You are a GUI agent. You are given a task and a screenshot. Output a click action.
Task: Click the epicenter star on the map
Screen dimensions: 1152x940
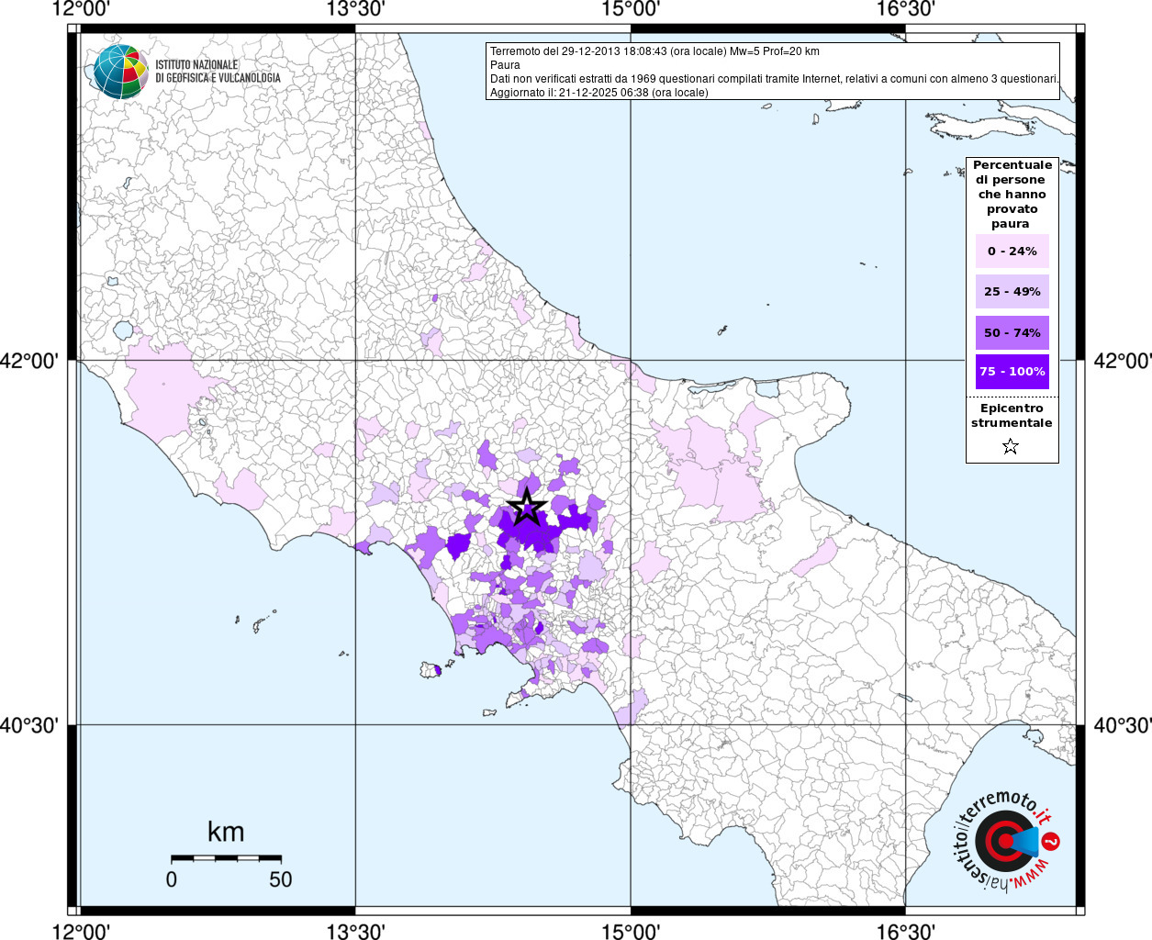pos(526,506)
